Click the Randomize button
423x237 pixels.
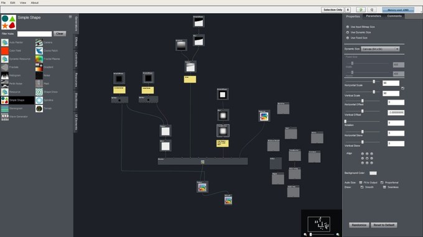tap(359, 225)
